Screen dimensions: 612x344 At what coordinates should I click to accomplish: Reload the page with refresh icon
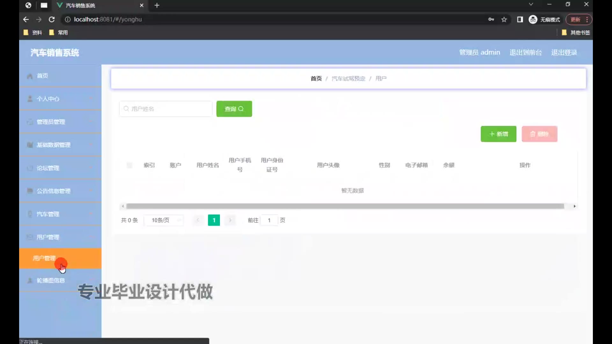point(52,19)
